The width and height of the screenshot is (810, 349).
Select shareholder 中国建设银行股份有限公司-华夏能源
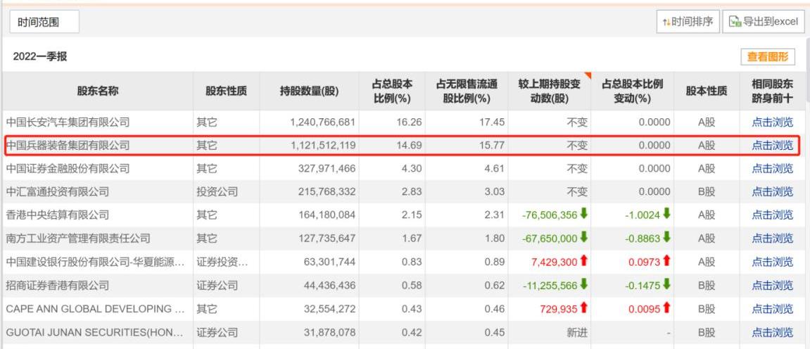(x=95, y=262)
